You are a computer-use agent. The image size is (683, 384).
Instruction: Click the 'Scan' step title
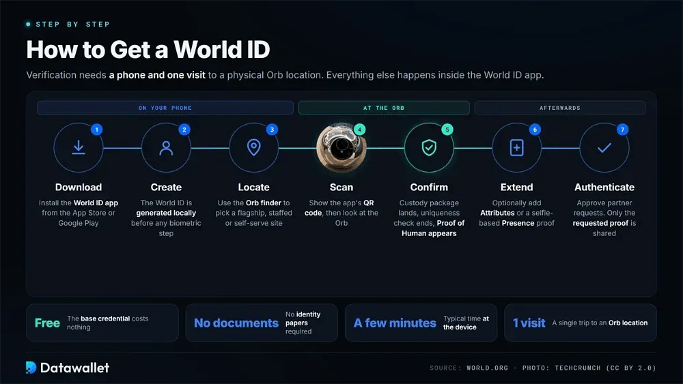point(341,187)
